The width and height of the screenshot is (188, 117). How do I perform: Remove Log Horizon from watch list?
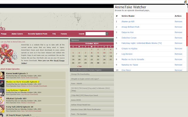click(178, 54)
